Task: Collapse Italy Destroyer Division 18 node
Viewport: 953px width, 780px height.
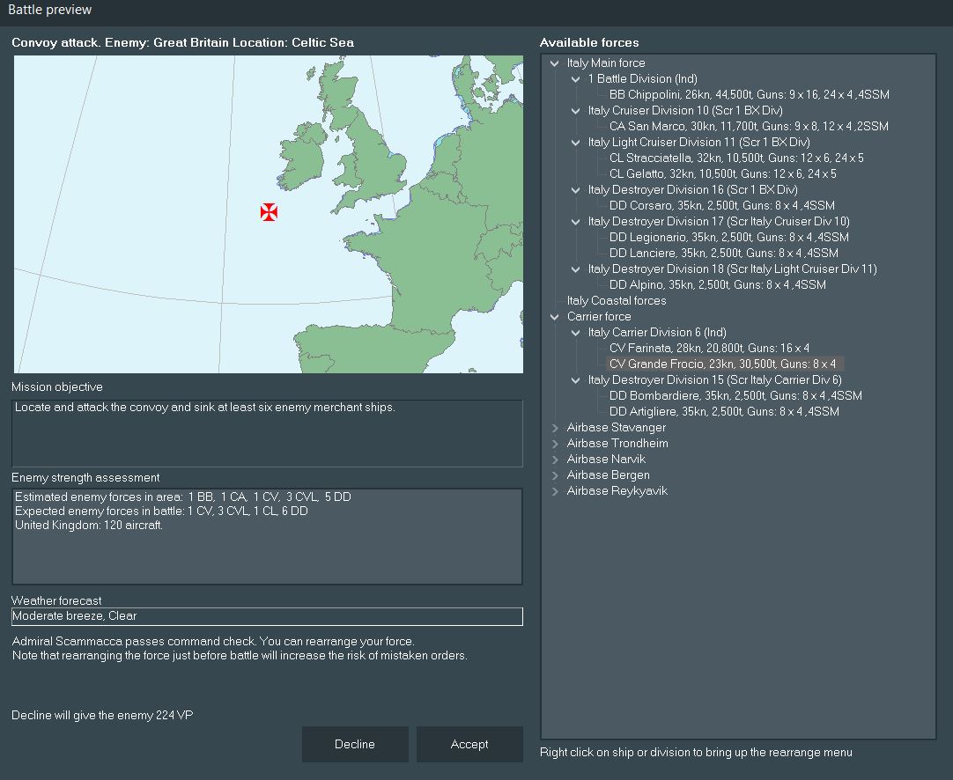Action: tap(575, 269)
